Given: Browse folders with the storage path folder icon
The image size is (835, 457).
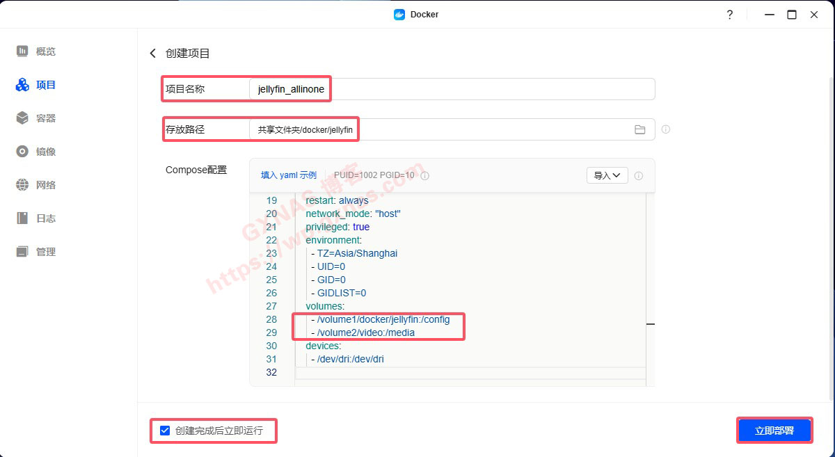Looking at the screenshot, I should click(639, 129).
